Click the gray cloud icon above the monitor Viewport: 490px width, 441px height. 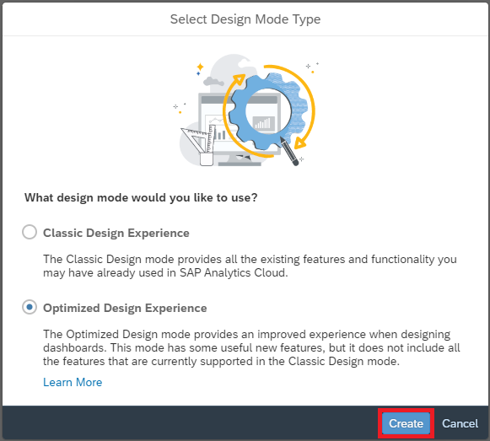tap(213, 82)
